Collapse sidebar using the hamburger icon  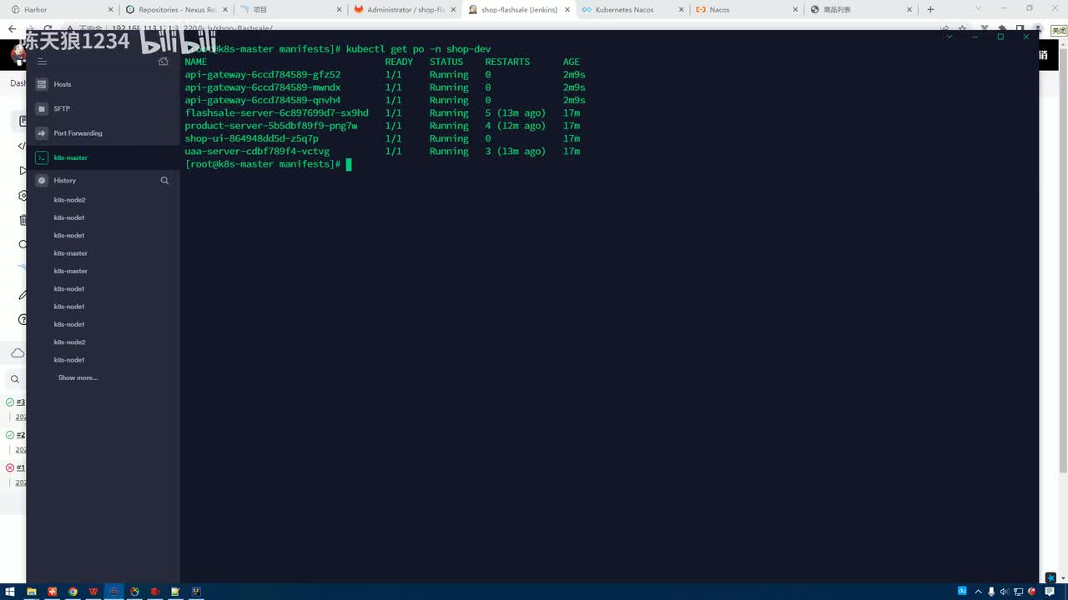point(42,62)
